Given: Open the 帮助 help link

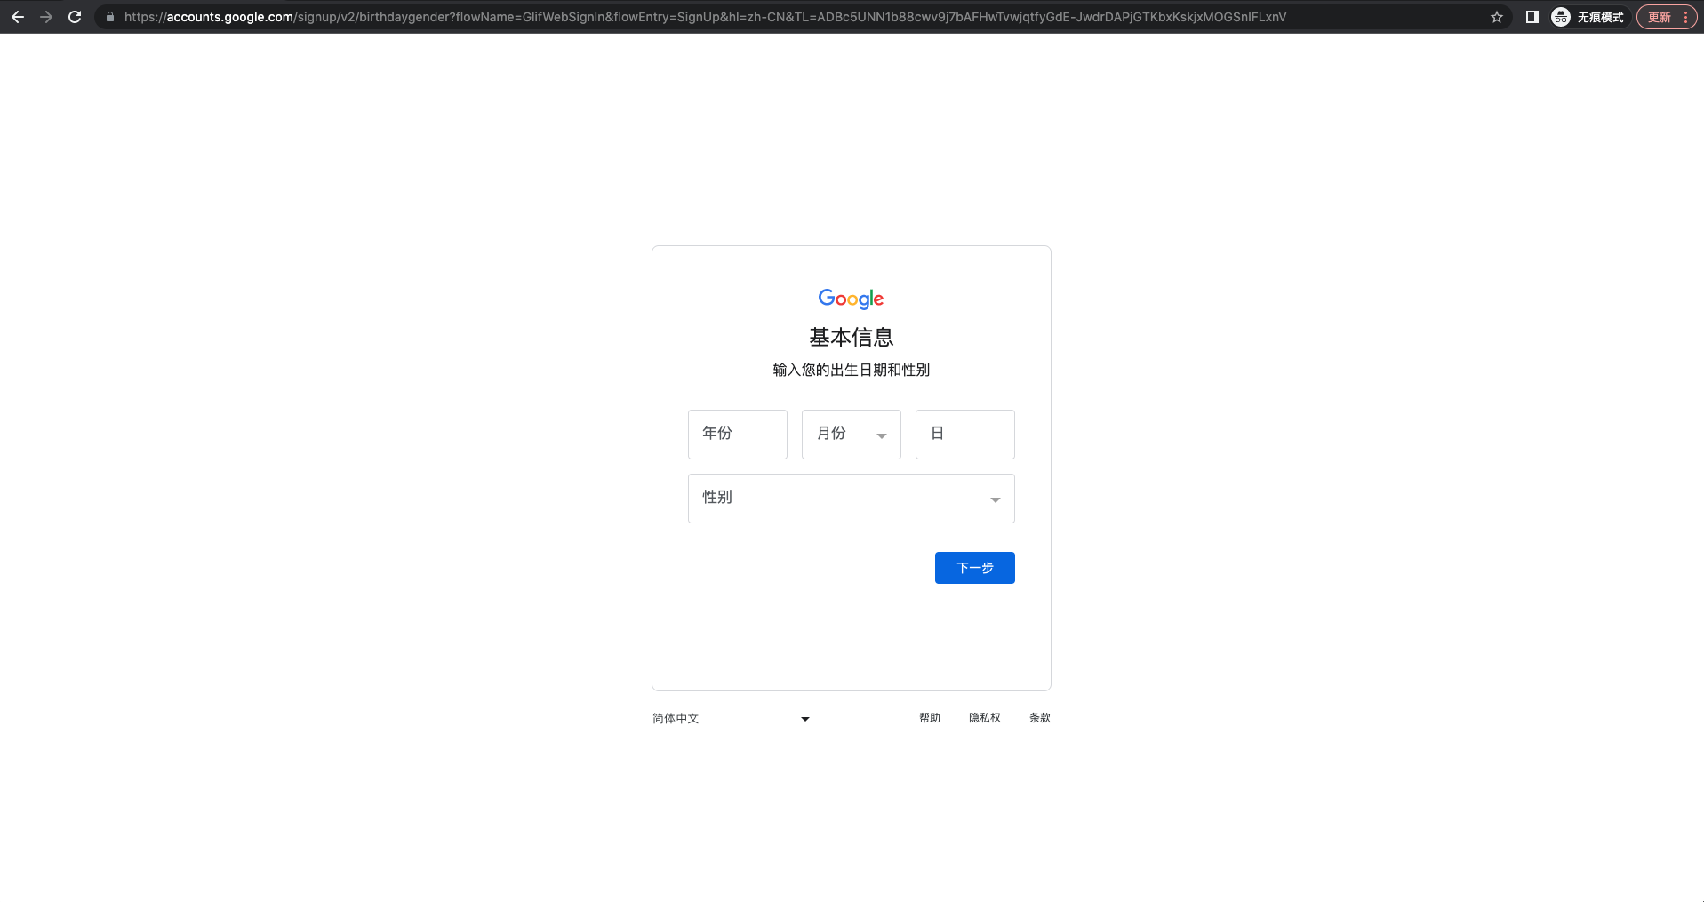Looking at the screenshot, I should coord(930,718).
